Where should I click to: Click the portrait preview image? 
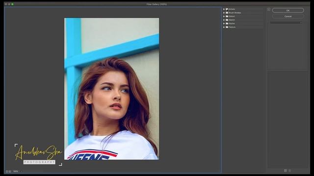coord(111,89)
